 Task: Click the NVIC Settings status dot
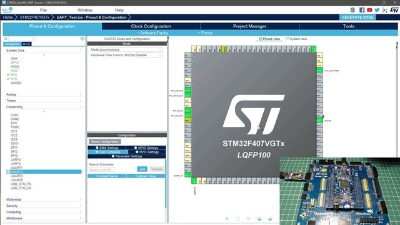pyautogui.click(x=137, y=152)
